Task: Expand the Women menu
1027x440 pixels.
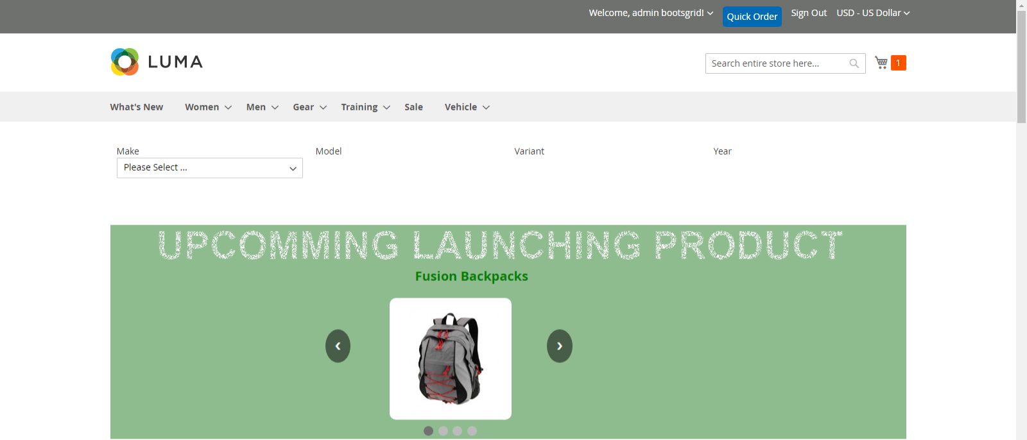Action: pos(208,107)
